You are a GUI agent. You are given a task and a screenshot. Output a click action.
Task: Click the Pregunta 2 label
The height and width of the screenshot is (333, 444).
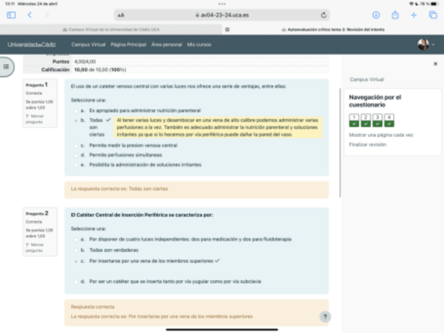tap(37, 213)
